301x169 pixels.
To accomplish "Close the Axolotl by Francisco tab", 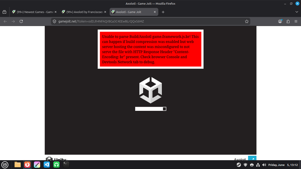I will coord(105,12).
